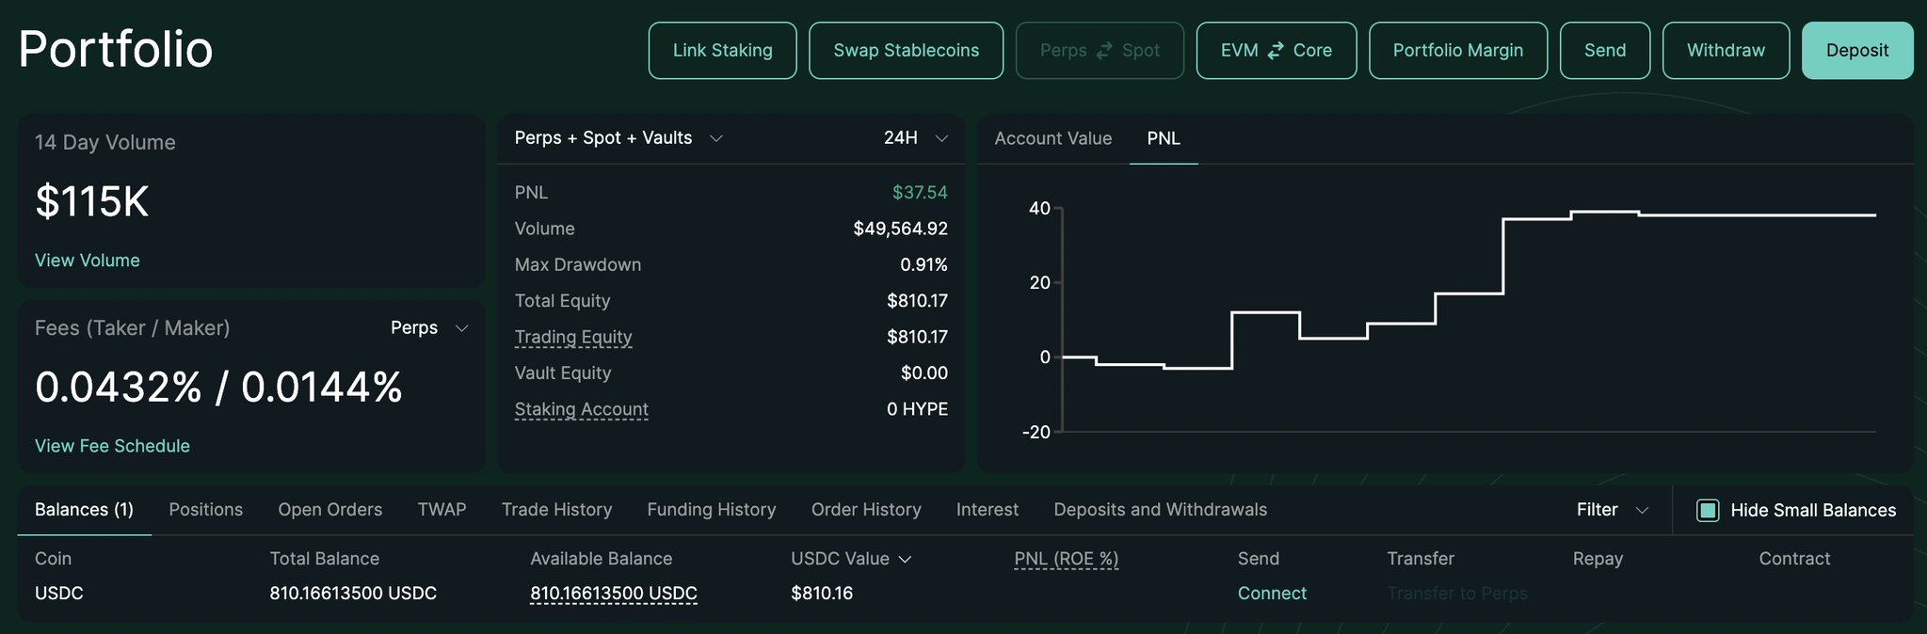Show the Funding History tab
This screenshot has height=634, width=1927.
point(711,510)
